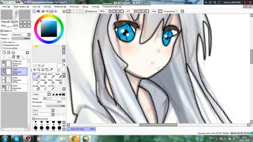
Task: Activate the move layer tool
Action: tap(35, 70)
